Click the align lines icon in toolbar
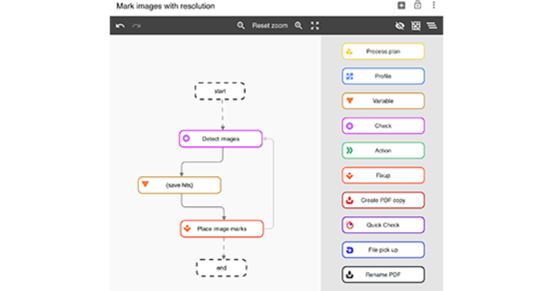The height and width of the screenshot is (291, 554). [x=432, y=26]
